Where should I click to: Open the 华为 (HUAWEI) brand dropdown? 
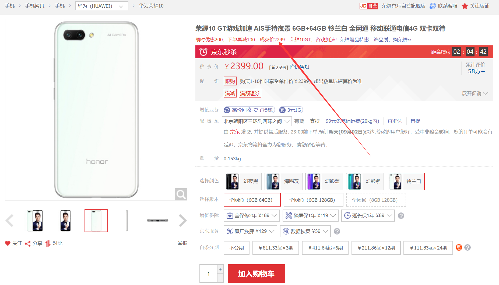click(101, 6)
